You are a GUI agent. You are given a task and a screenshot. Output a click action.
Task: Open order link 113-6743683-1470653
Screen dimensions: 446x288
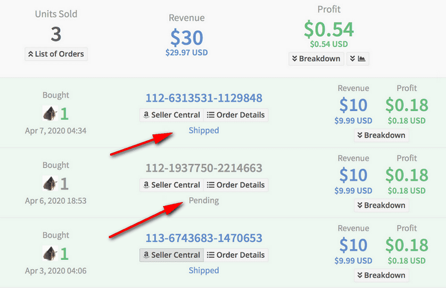click(203, 238)
